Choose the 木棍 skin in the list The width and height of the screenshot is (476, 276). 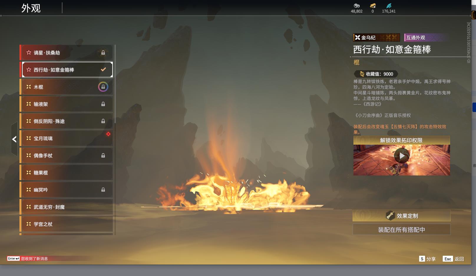pos(66,87)
